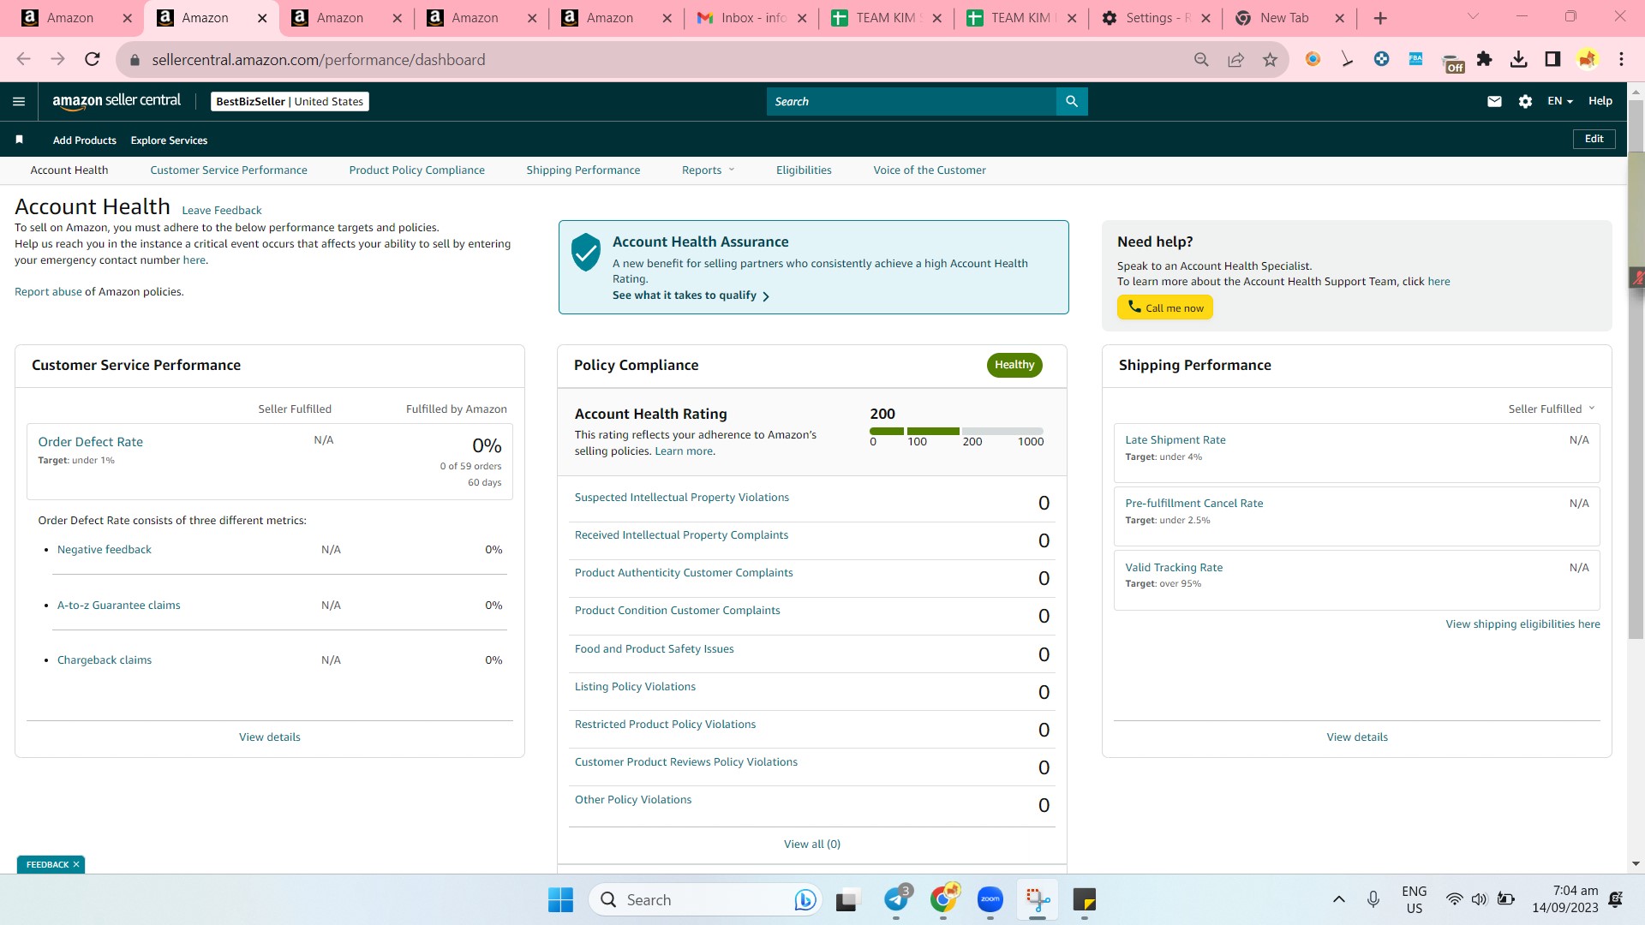Click the Report abuse link
The width and height of the screenshot is (1645, 925).
(x=48, y=291)
